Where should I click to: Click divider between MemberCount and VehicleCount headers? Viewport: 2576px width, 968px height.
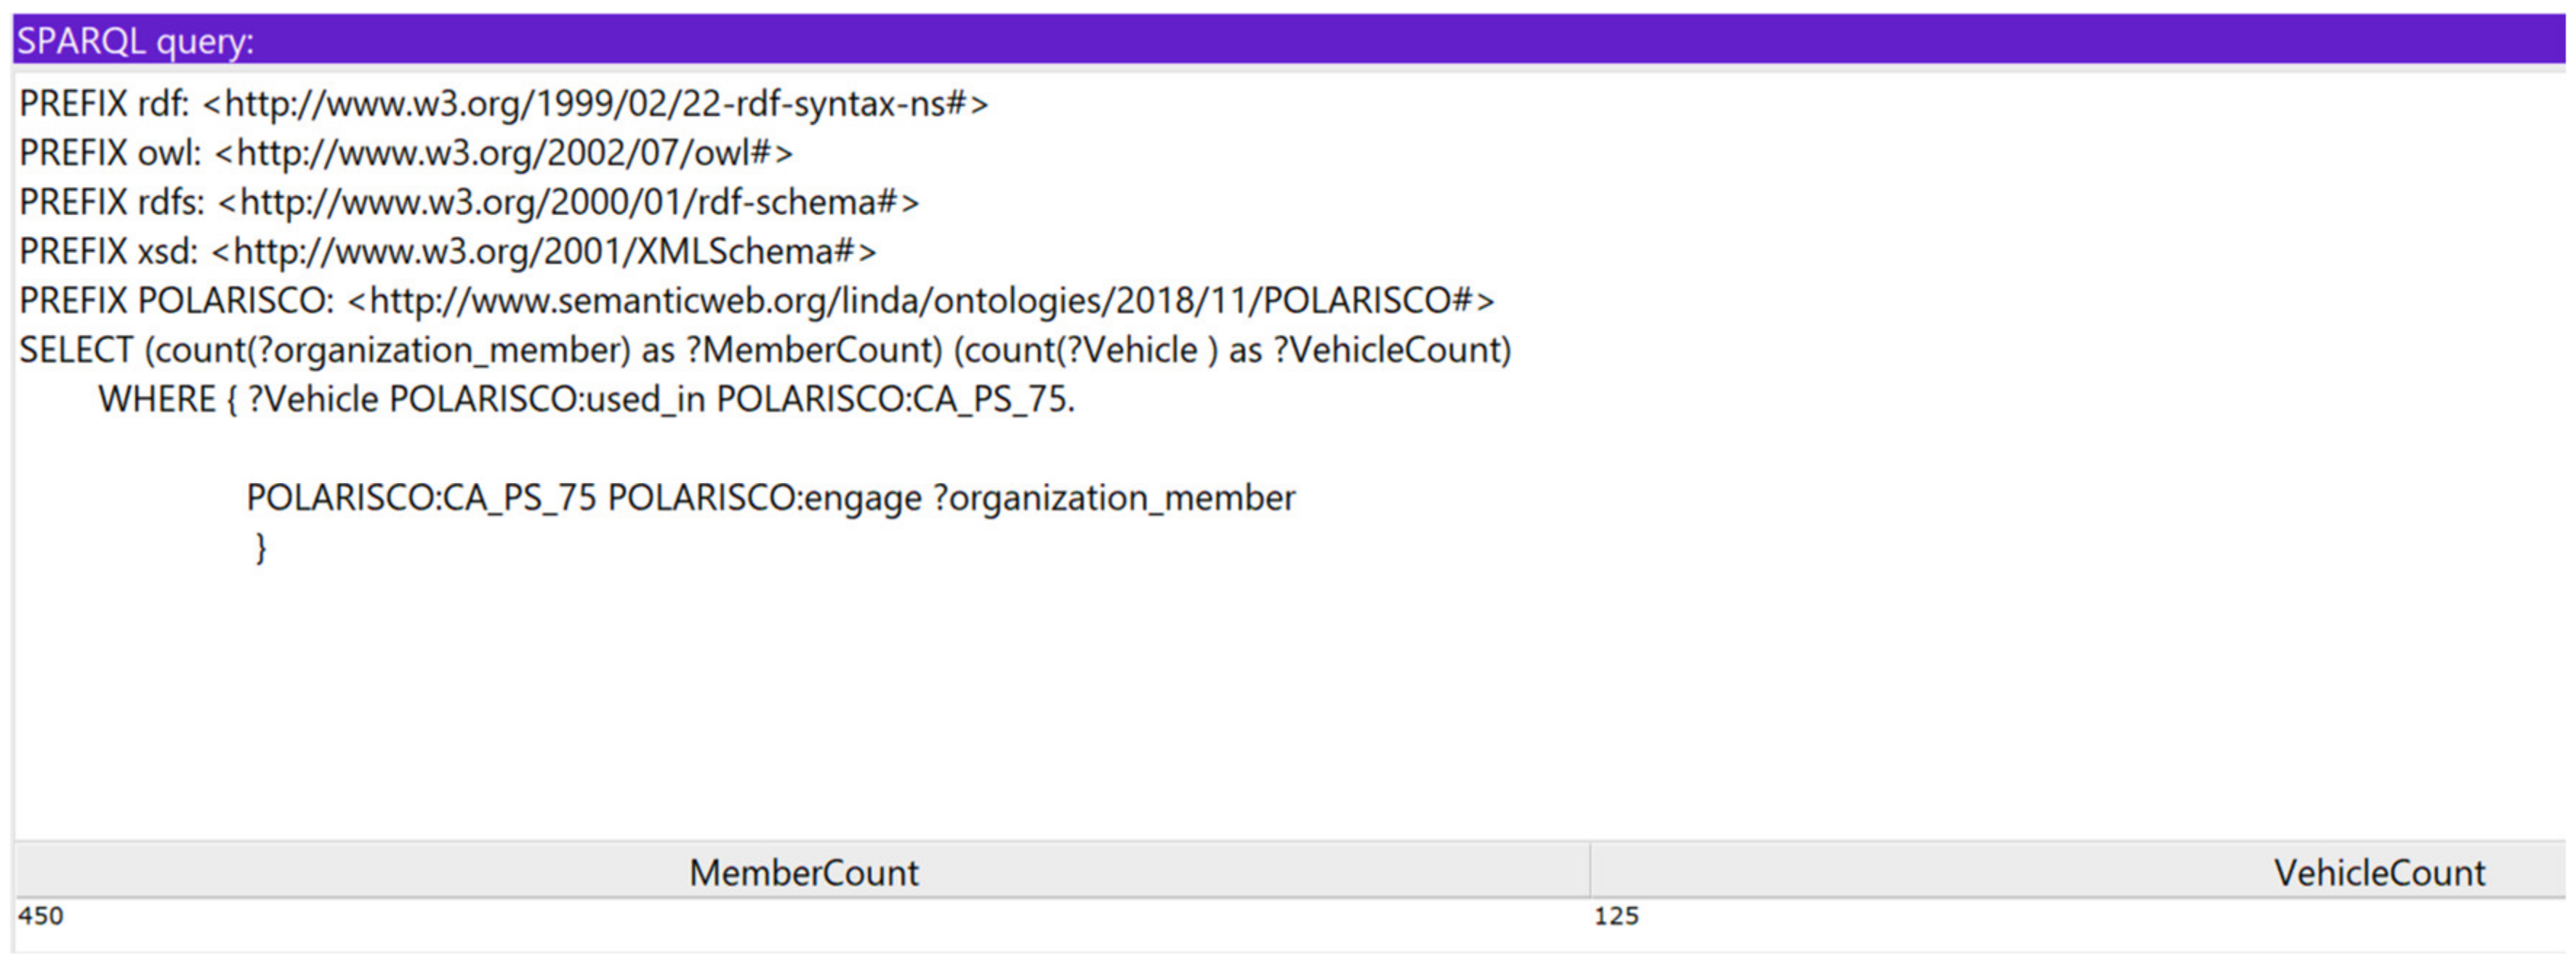coord(1590,871)
